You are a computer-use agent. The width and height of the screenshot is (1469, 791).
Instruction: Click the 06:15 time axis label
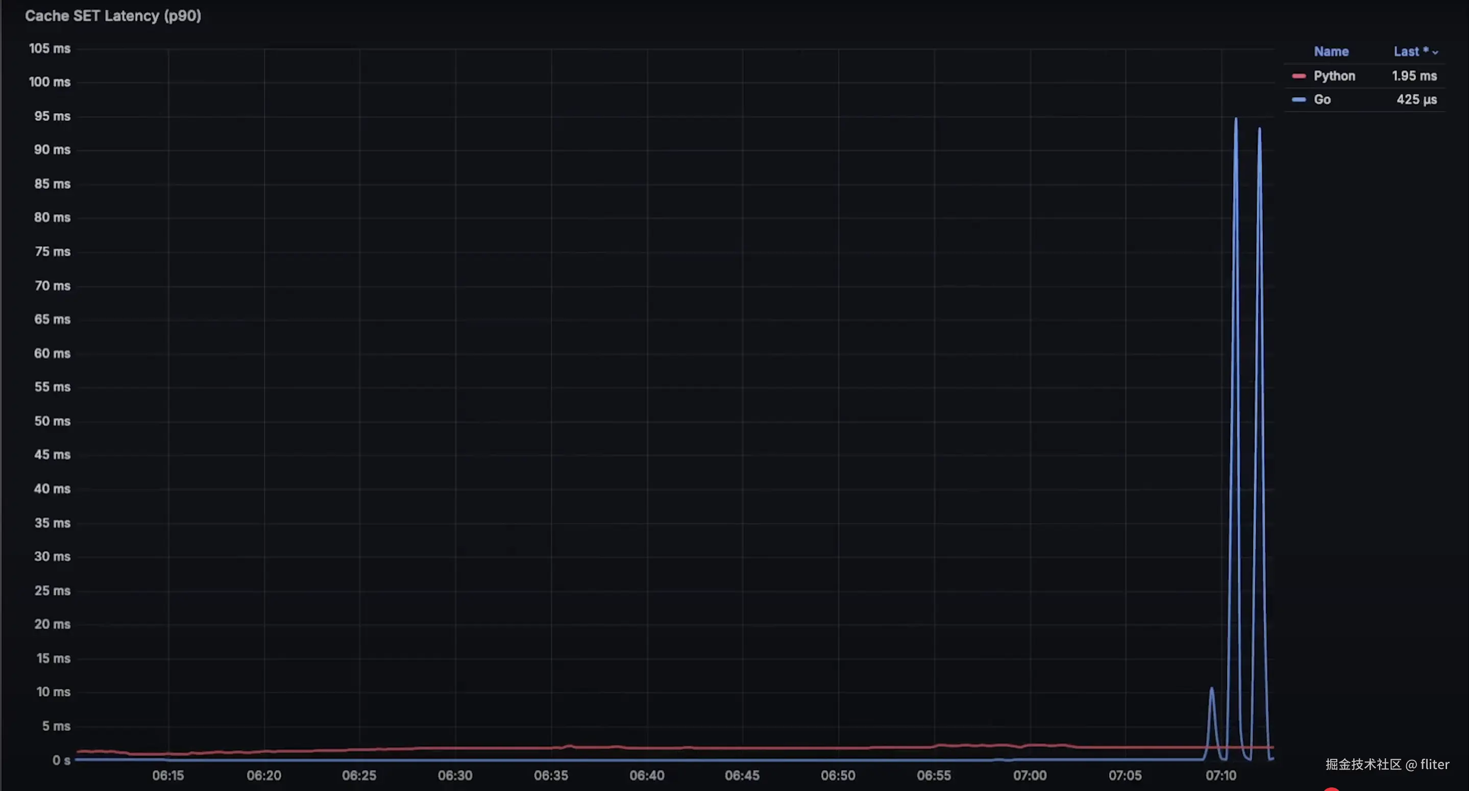click(167, 776)
